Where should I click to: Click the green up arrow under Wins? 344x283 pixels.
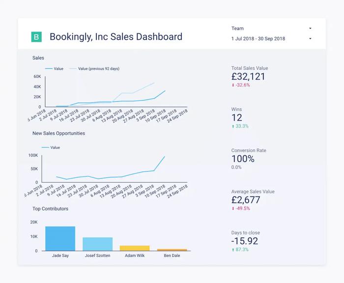click(x=233, y=126)
